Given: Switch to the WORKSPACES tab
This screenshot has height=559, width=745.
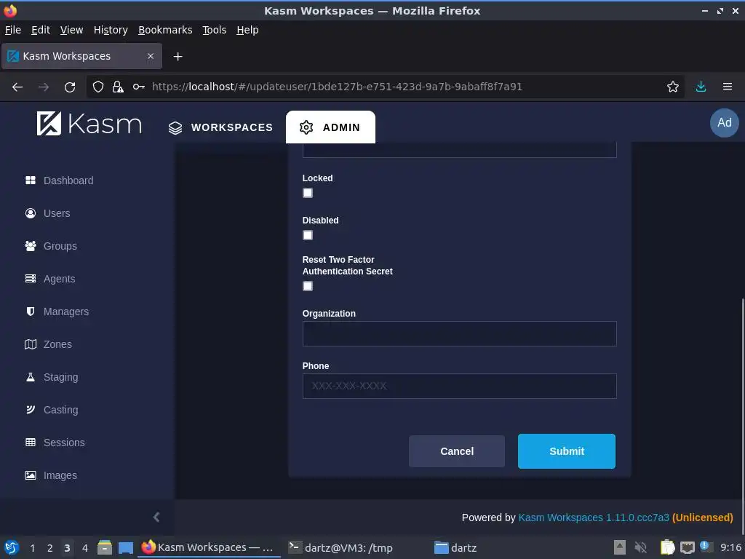Looking at the screenshot, I should click(221, 127).
